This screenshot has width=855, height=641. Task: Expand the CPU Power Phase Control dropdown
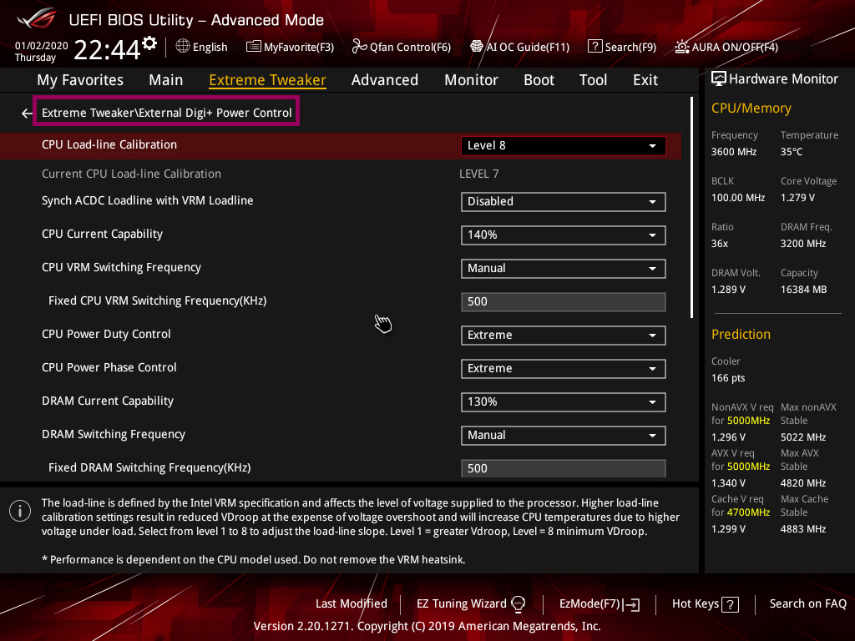(x=564, y=368)
